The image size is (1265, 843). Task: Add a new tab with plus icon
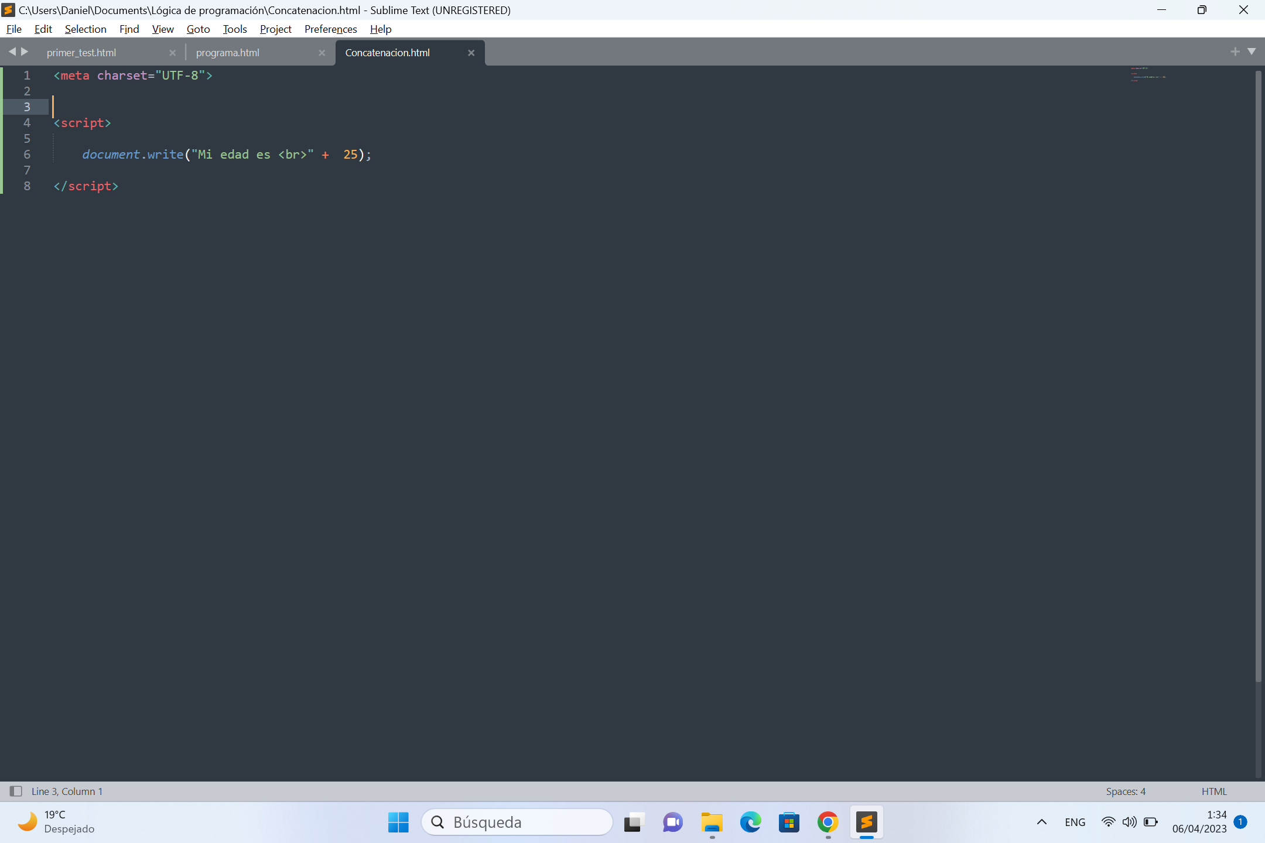point(1235,52)
